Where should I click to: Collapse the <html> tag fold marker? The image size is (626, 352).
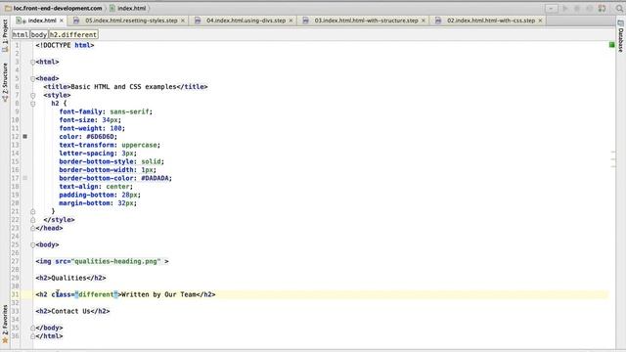click(32, 63)
